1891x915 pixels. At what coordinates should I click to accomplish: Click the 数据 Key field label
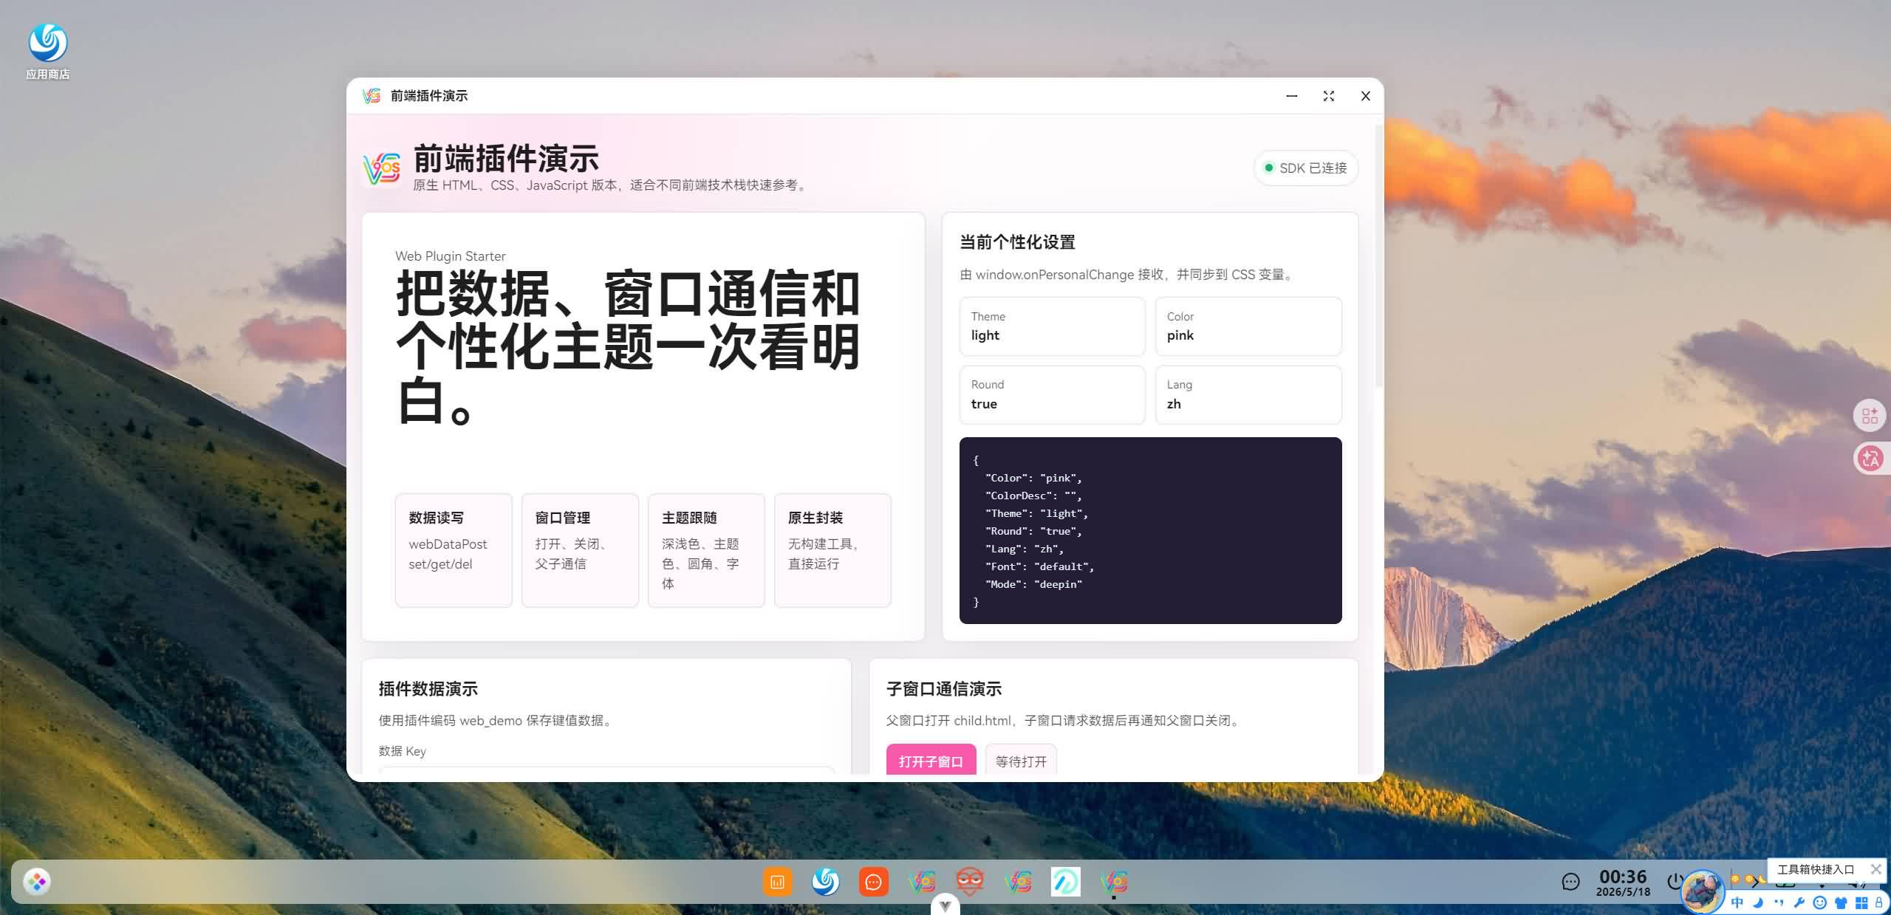403,751
